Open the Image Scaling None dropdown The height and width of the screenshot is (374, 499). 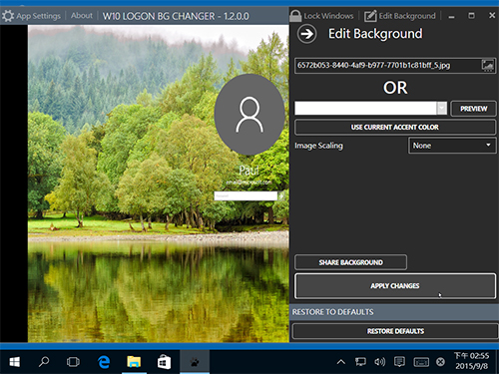(x=452, y=146)
